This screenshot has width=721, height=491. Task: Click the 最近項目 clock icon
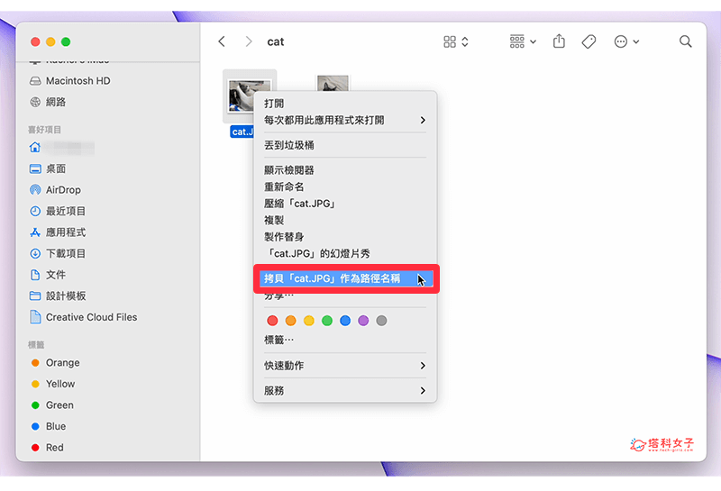35,211
